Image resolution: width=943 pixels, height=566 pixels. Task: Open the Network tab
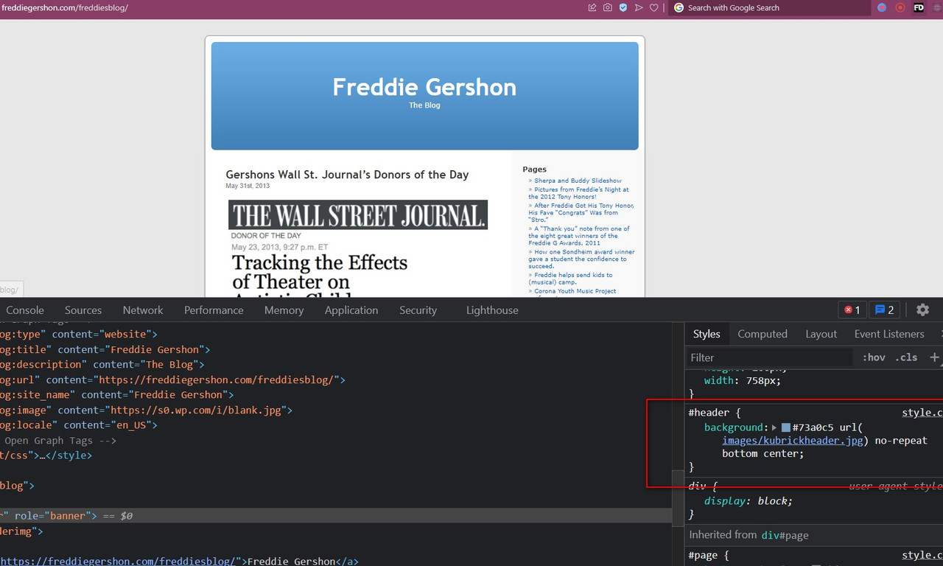143,310
